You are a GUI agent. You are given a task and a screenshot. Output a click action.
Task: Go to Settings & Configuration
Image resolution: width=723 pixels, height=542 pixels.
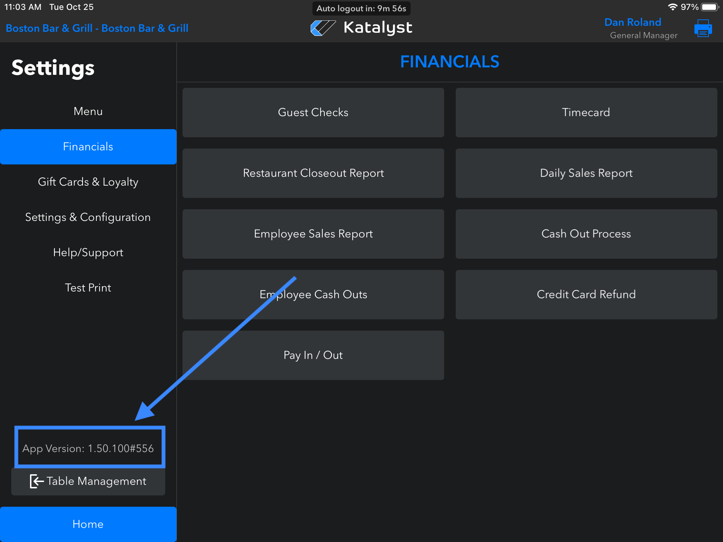[88, 217]
